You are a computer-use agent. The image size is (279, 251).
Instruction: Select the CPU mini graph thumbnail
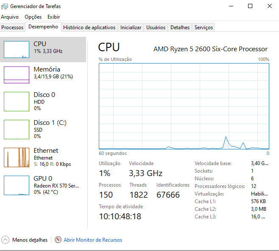click(x=17, y=50)
